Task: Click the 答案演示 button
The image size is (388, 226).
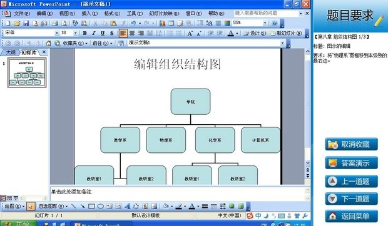Action: tap(351, 163)
